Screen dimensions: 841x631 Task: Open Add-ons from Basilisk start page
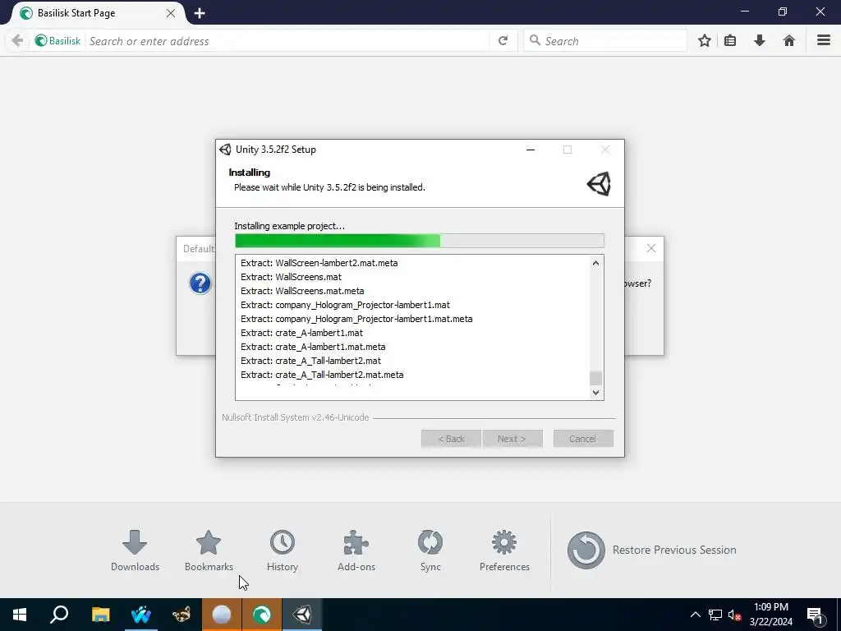356,550
